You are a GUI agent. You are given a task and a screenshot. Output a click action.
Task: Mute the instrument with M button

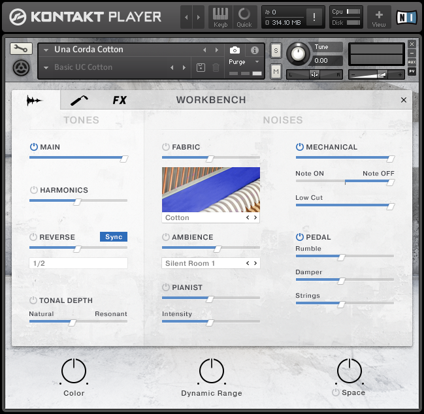click(x=276, y=72)
